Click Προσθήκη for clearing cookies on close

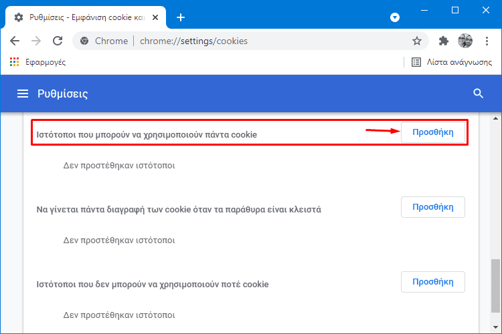[433, 207]
